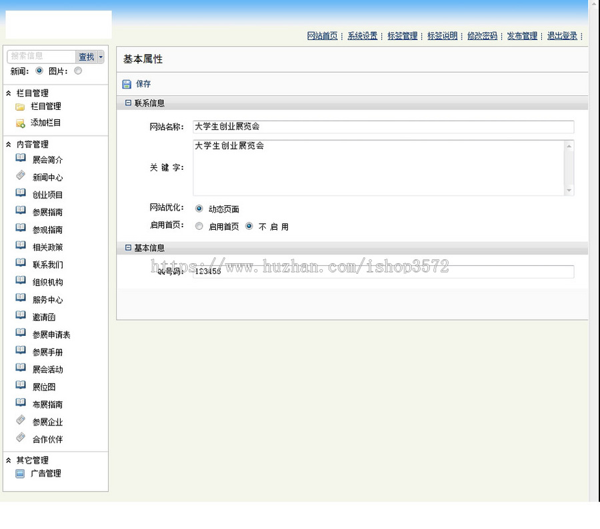Open the 合作伙伴 sidebar link
Screen dimensions: 600x529
[47, 439]
